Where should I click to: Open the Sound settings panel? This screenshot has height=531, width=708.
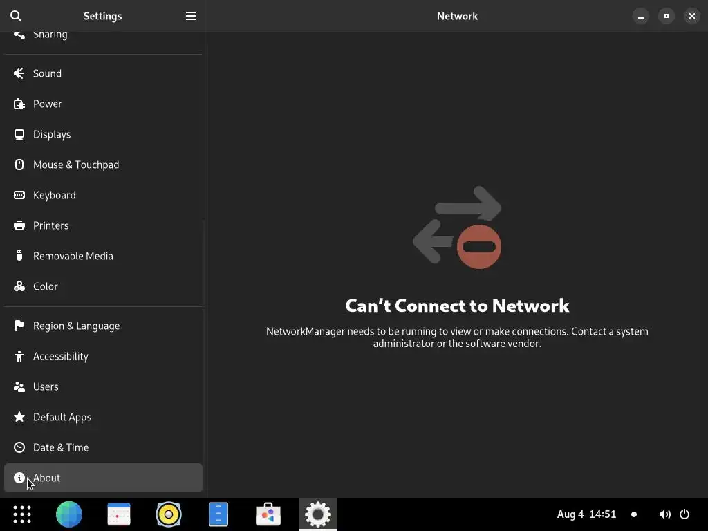point(103,73)
